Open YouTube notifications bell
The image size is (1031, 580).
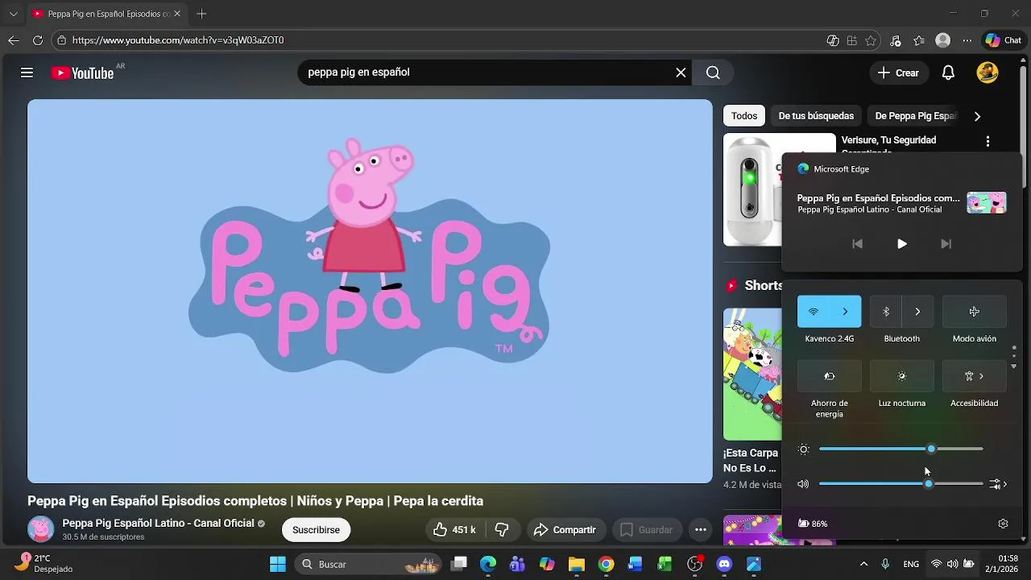(949, 72)
